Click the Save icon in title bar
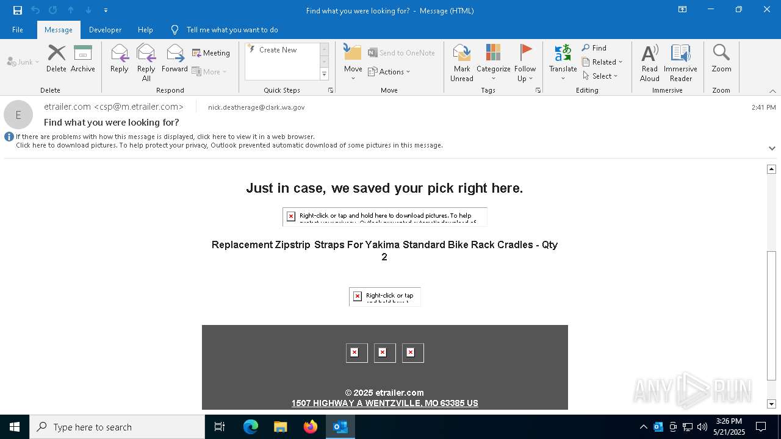 [x=18, y=10]
